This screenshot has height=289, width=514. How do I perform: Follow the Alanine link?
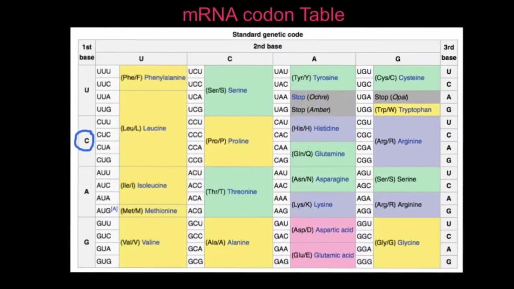point(238,242)
